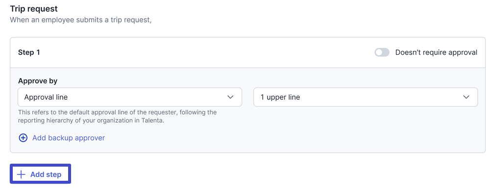Click the circled plus icon beside Add backup approver
Screen dimensions: 494x192
point(23,138)
